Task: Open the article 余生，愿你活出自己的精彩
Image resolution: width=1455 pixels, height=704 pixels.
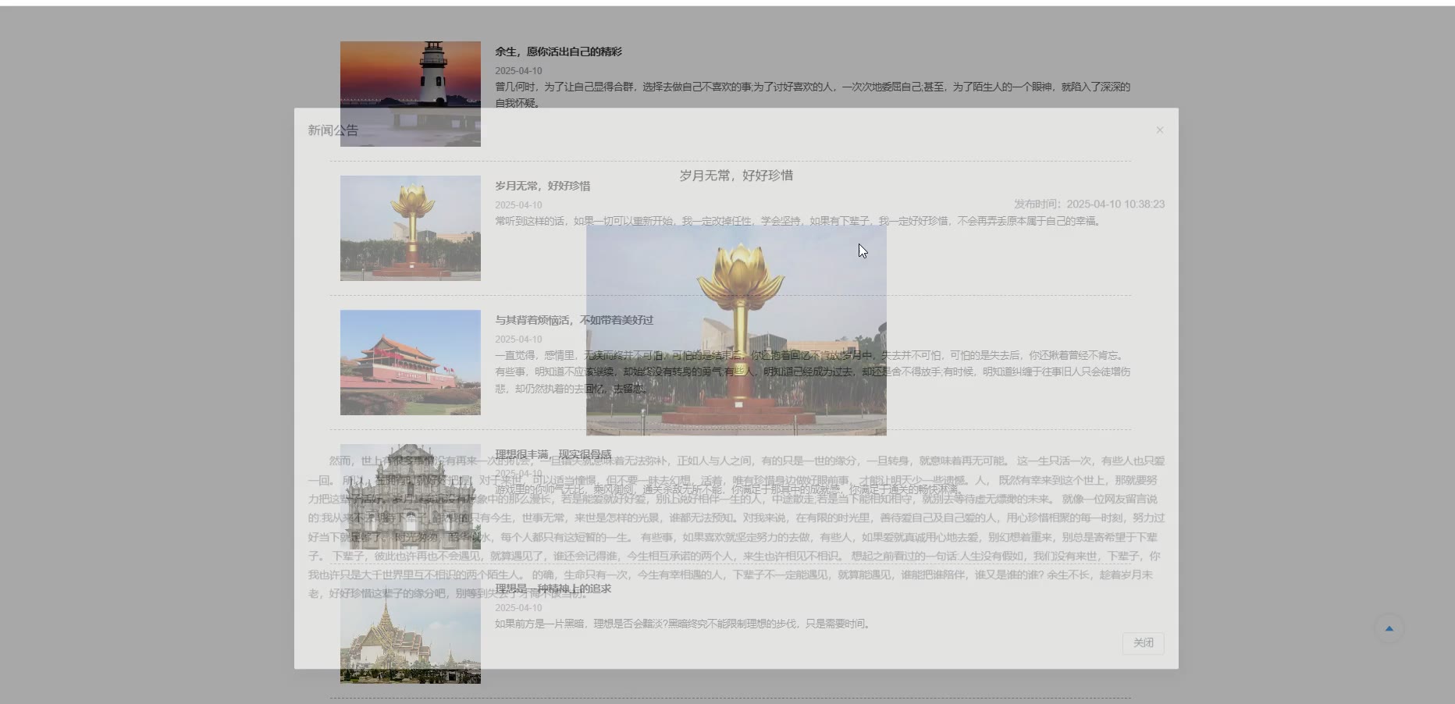Action: 559,52
